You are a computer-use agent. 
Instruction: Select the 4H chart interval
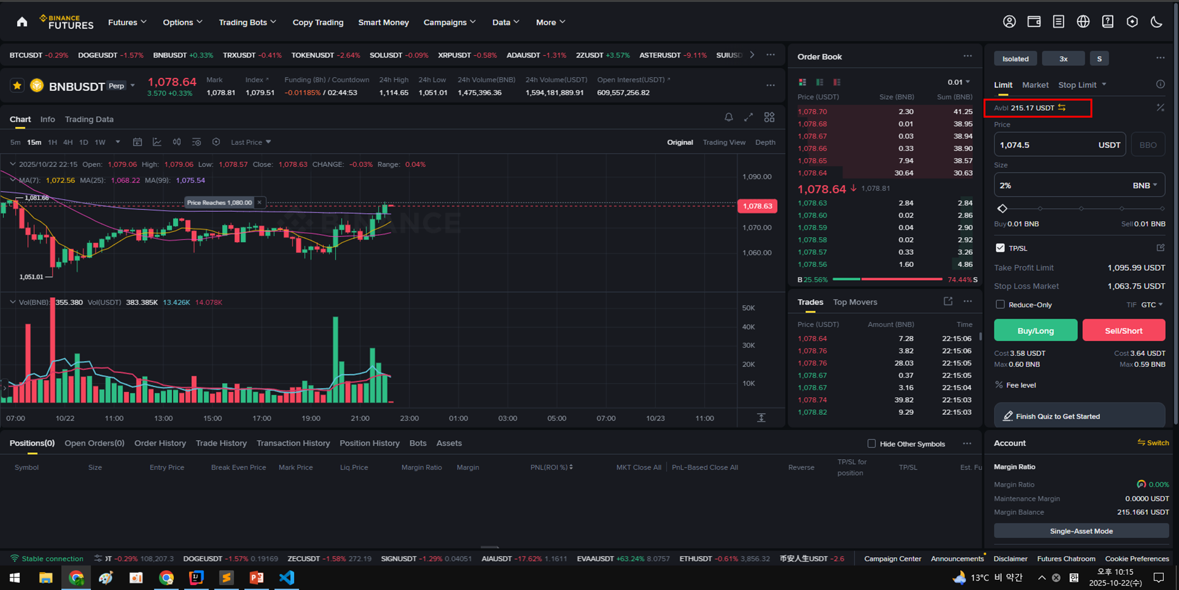click(x=68, y=142)
